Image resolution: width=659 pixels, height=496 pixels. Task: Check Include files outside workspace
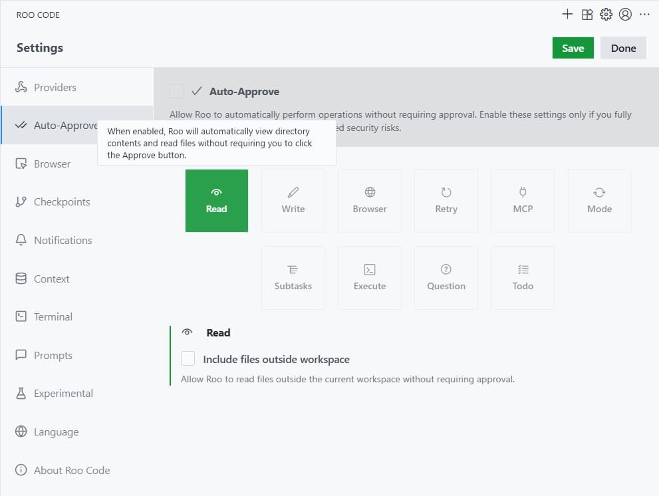click(x=188, y=359)
